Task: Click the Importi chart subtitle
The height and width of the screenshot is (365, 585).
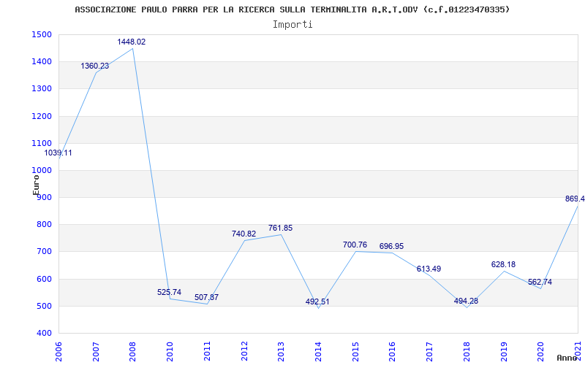Action: pos(292,25)
